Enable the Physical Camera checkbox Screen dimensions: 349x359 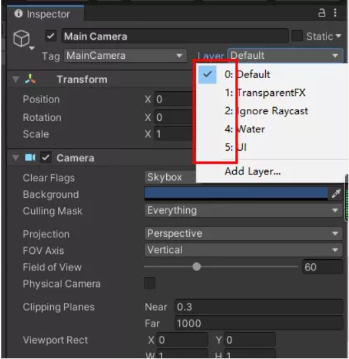(150, 283)
